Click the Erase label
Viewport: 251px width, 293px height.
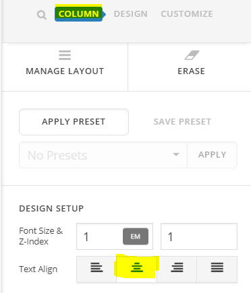tap(192, 71)
